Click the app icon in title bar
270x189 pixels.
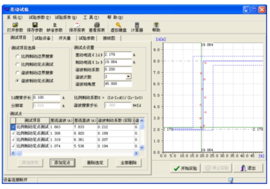click(6, 9)
